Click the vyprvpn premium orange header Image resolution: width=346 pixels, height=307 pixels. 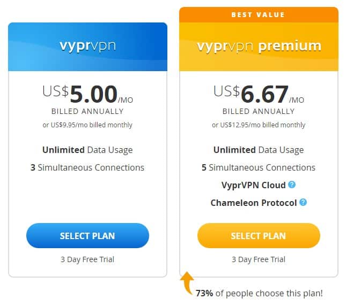(259, 47)
